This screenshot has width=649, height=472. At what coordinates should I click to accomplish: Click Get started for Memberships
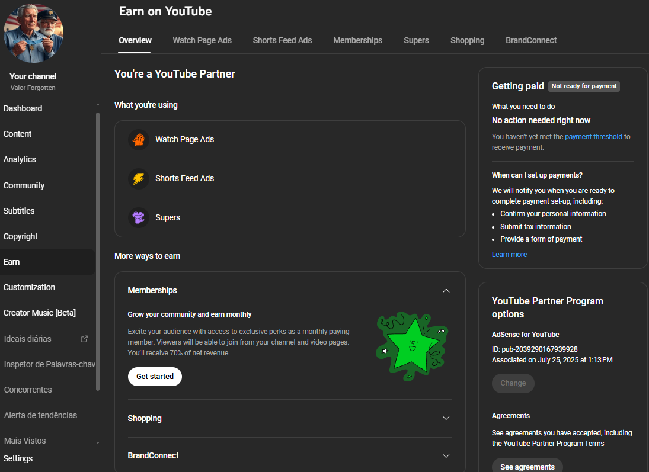(155, 377)
